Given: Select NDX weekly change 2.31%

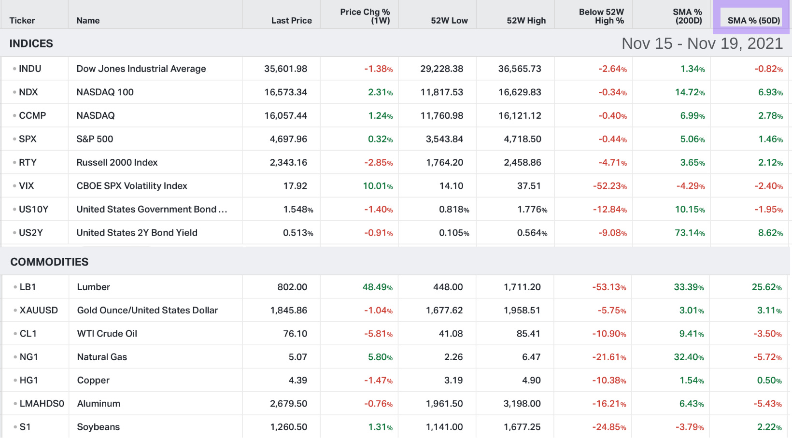Looking at the screenshot, I should tap(380, 92).
